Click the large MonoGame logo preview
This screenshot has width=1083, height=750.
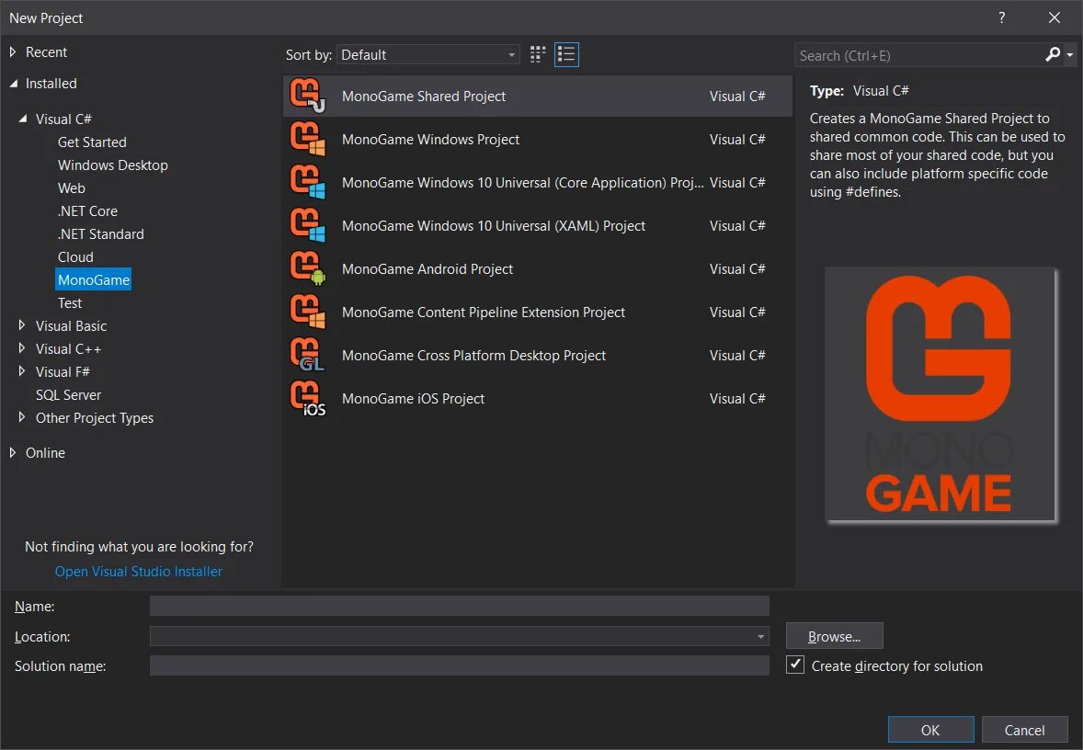click(940, 394)
